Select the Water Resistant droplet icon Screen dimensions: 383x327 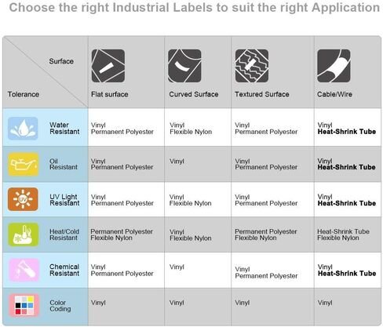pyautogui.click(x=23, y=129)
